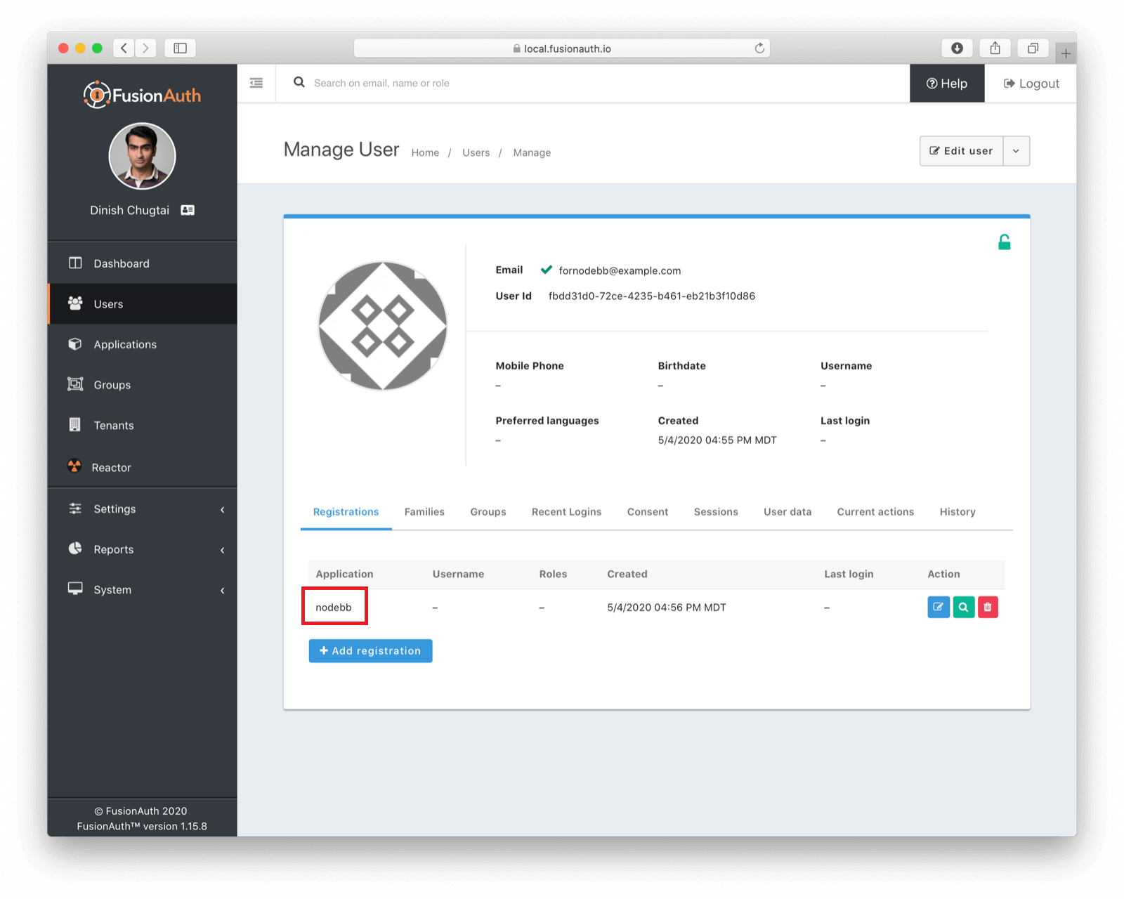Open the User data tab
The height and width of the screenshot is (899, 1124).
coord(788,512)
